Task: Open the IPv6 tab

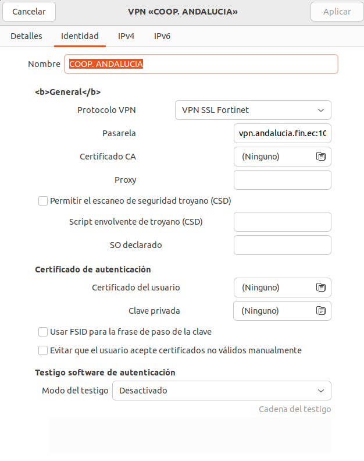Action: (x=162, y=36)
